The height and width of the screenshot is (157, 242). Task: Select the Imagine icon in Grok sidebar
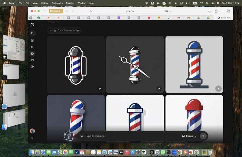pyautogui.click(x=32, y=54)
